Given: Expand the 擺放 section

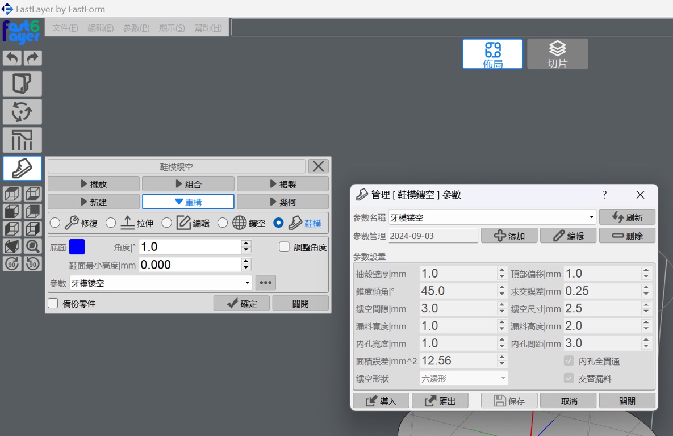Looking at the screenshot, I should coord(94,184).
